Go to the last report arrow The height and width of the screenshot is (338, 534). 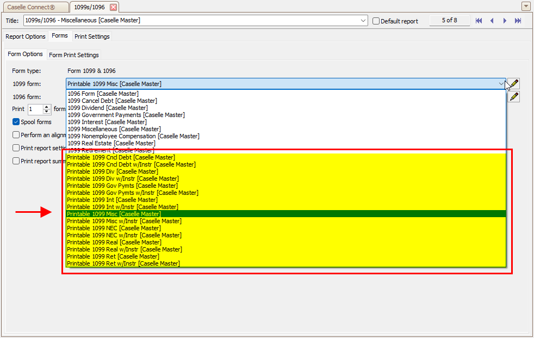518,21
